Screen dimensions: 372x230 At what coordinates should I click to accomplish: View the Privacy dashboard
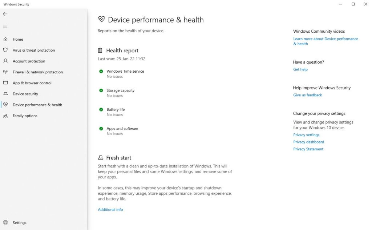pos(308,142)
